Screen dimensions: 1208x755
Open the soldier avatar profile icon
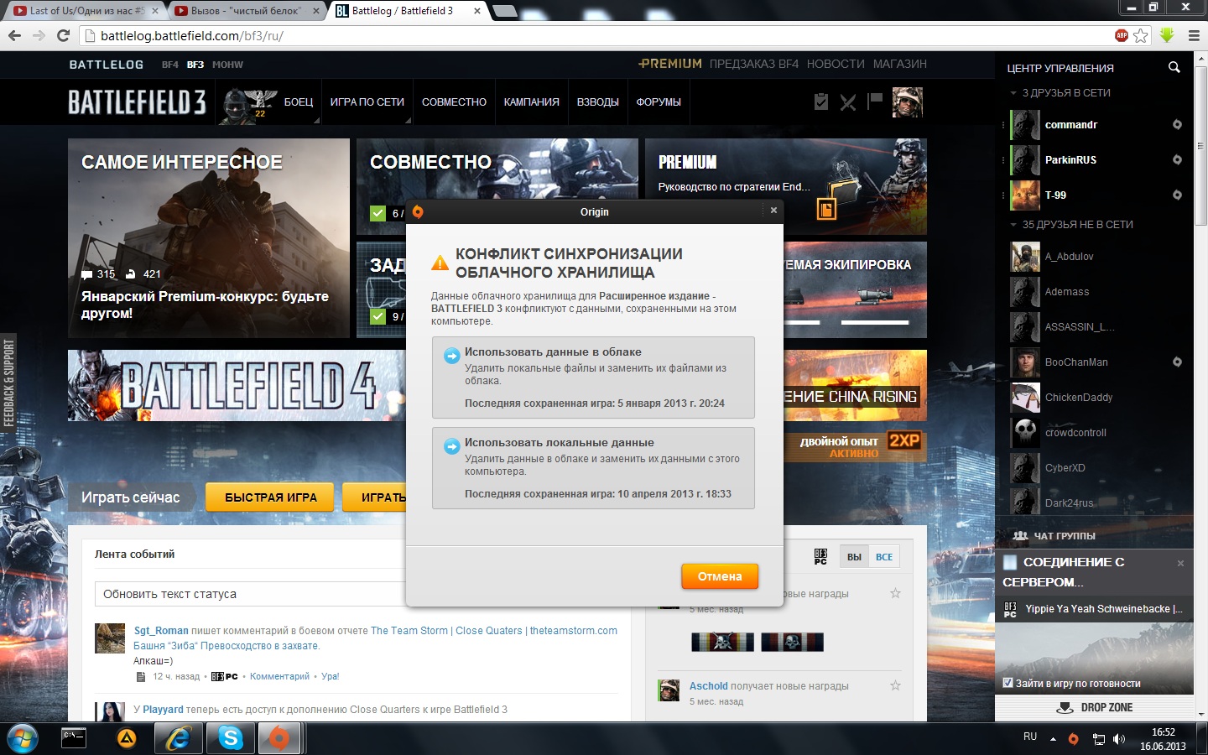907,102
